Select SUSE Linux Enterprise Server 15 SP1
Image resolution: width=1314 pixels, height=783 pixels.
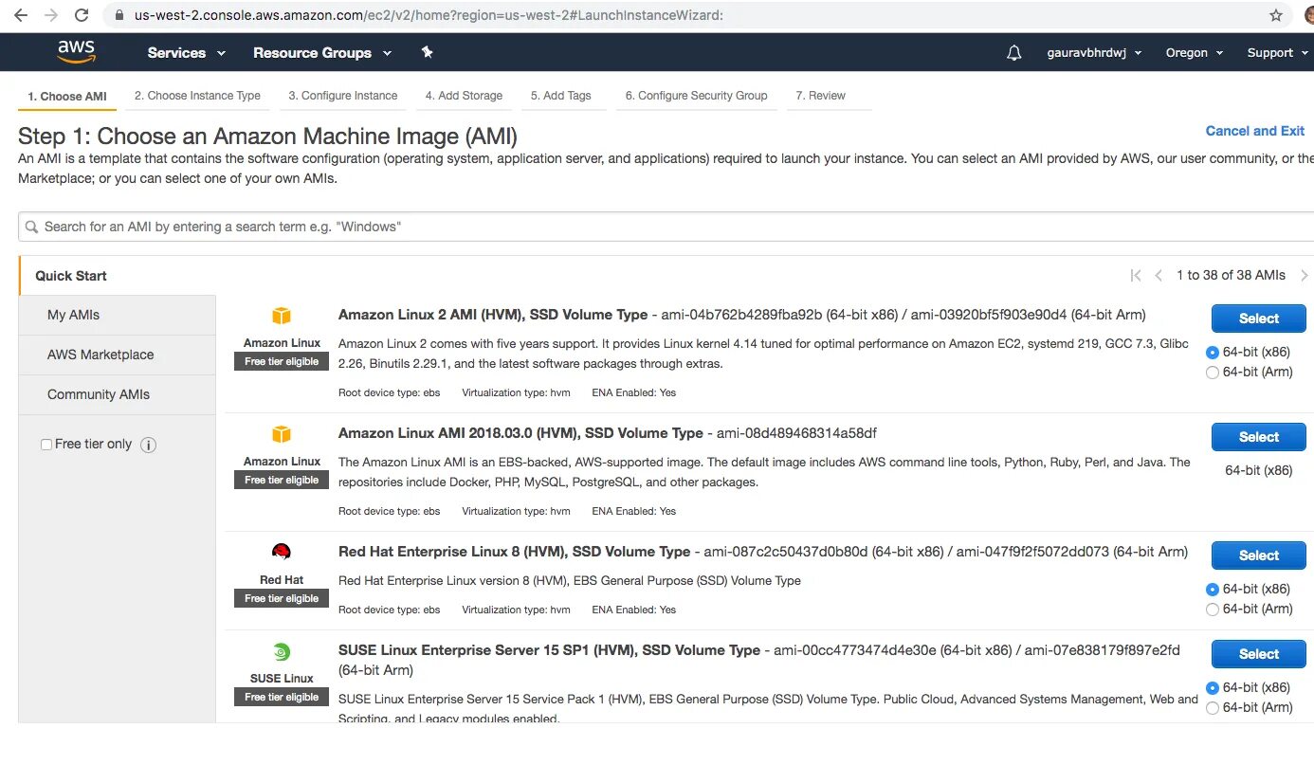[x=1259, y=654]
